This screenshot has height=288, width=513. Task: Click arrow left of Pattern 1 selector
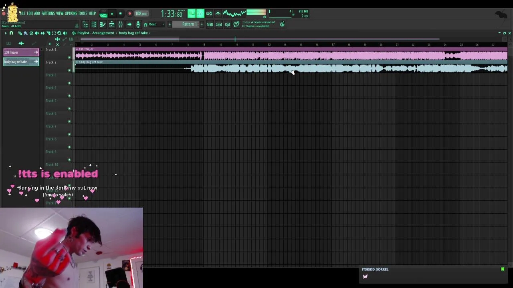tap(170, 24)
